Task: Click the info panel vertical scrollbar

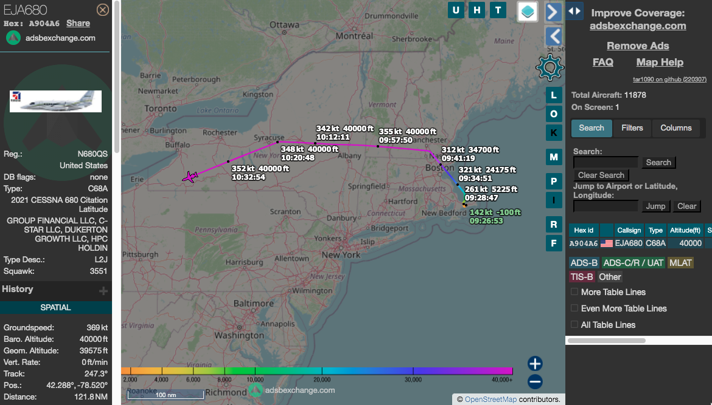Action: pyautogui.click(x=117, y=77)
